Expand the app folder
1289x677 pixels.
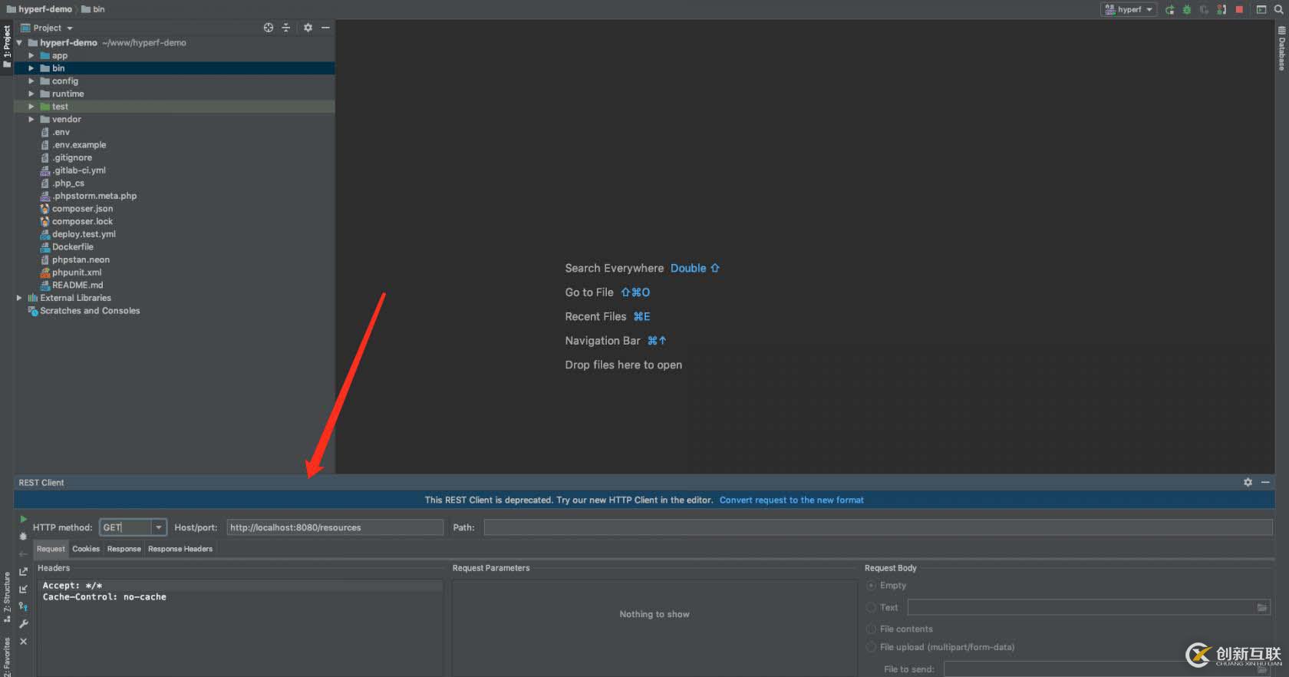point(31,56)
